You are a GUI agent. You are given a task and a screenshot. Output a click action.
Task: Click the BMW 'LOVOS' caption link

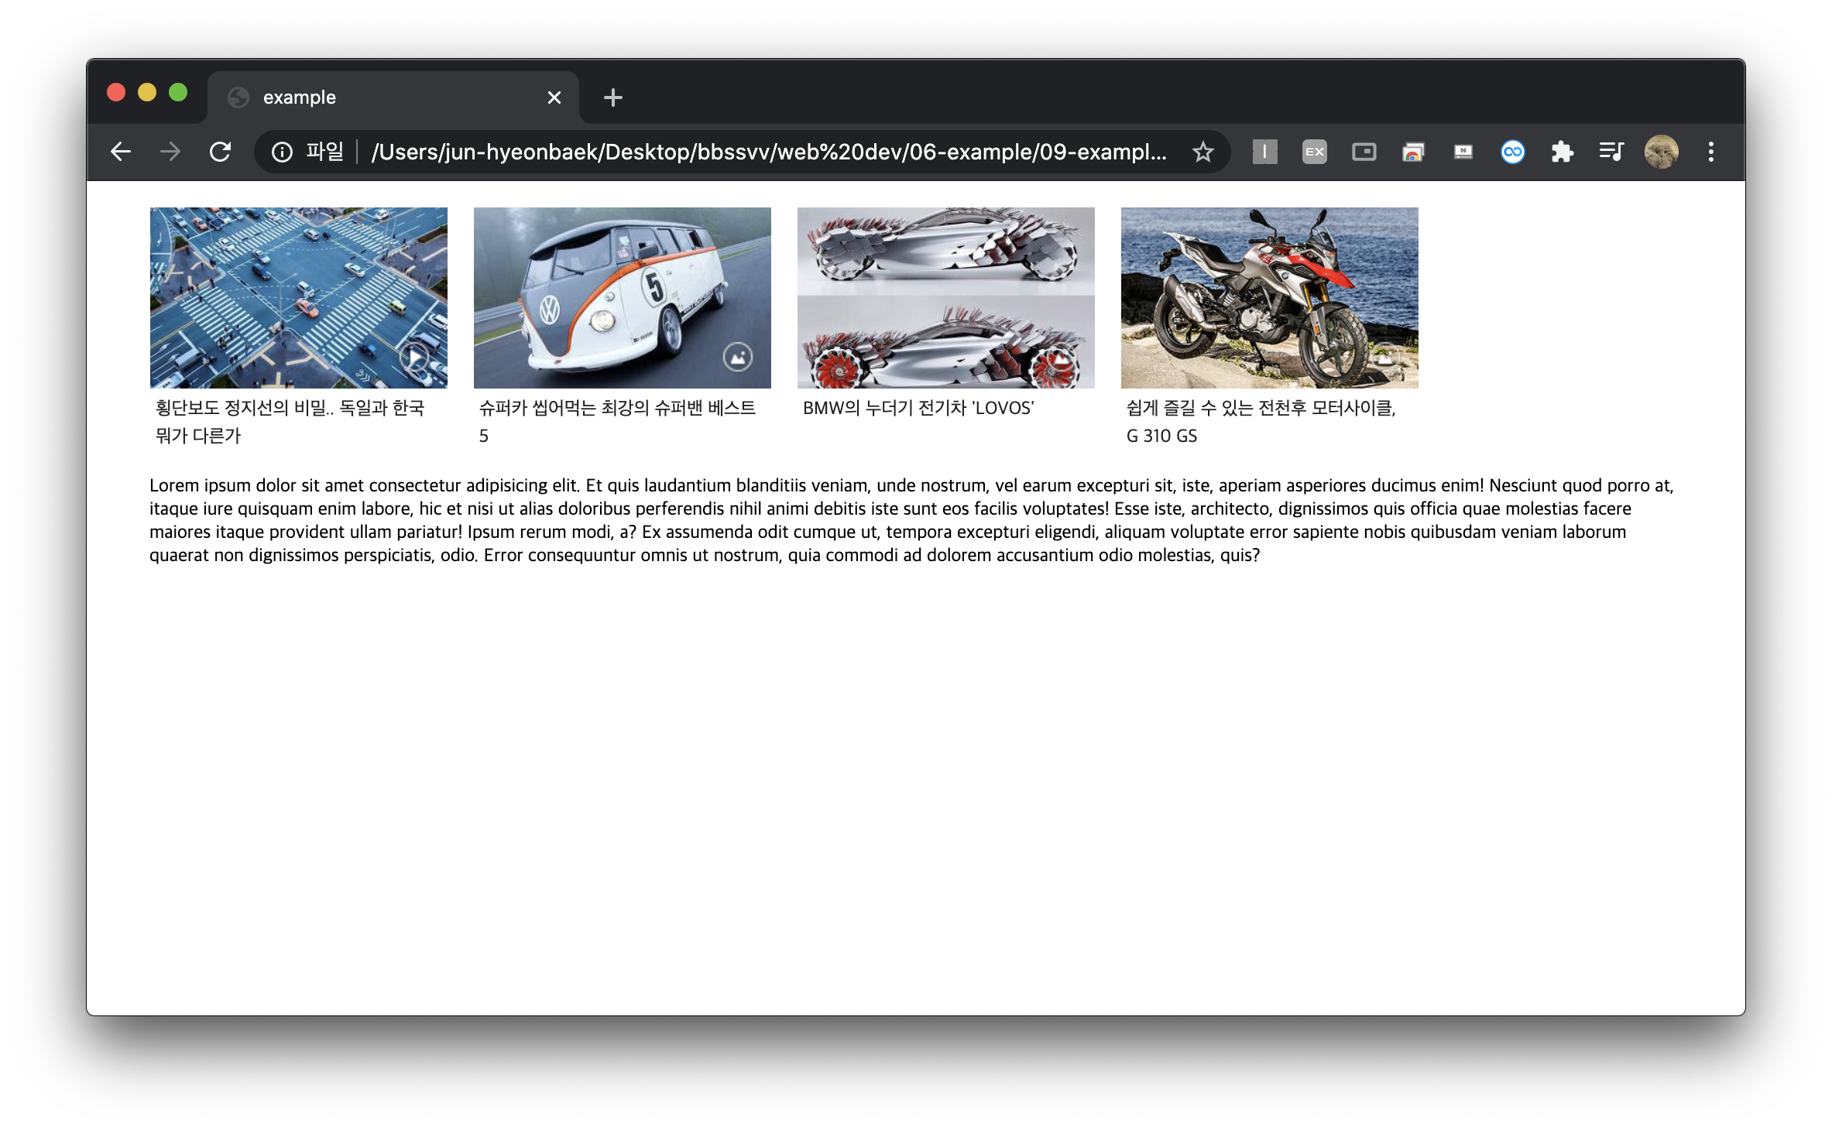pyautogui.click(x=918, y=408)
